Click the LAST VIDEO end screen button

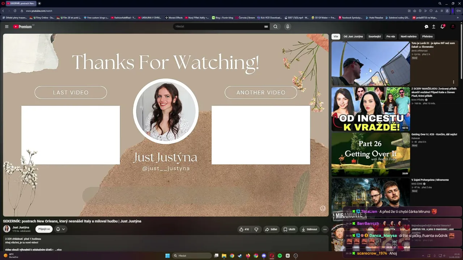pos(71,92)
